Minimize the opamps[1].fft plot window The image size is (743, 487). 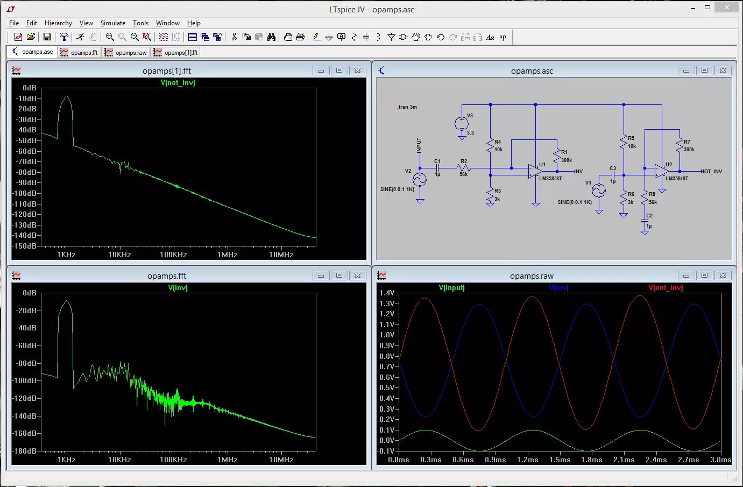[x=321, y=70]
